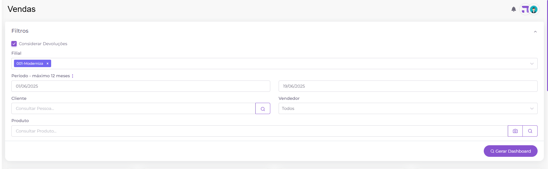Click the start date field 01/06/2025
This screenshot has height=169, width=548.
pos(141,86)
